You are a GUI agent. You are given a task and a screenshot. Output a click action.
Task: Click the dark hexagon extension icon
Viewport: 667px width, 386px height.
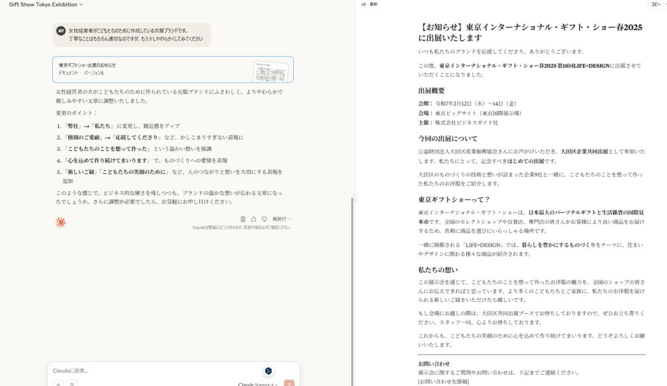pos(268,371)
